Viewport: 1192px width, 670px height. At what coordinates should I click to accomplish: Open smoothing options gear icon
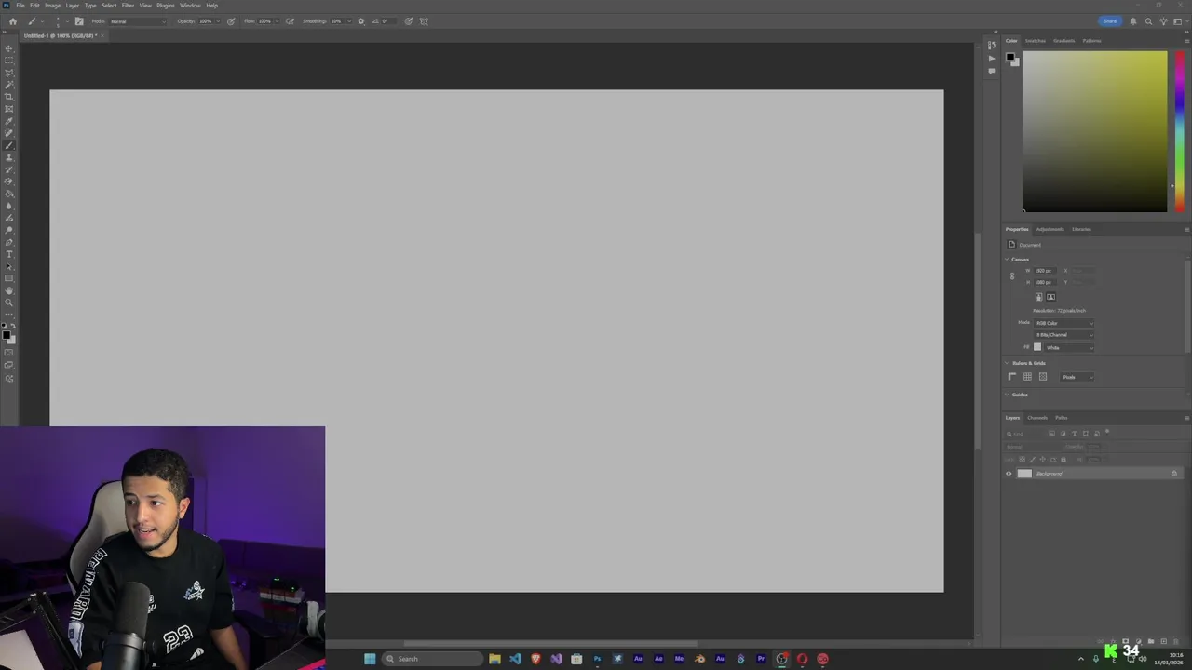coord(361,20)
